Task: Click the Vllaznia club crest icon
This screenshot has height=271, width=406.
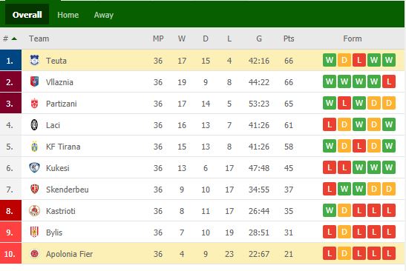Action: (34, 82)
